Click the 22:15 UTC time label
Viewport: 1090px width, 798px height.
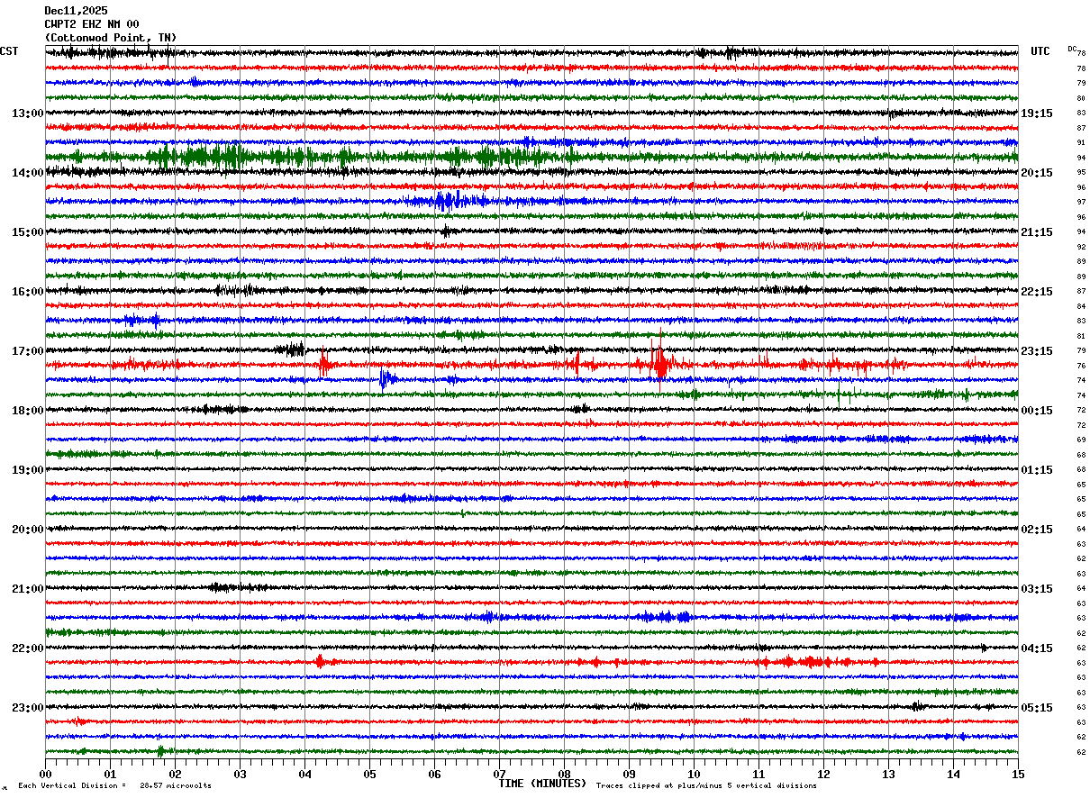(x=1036, y=292)
